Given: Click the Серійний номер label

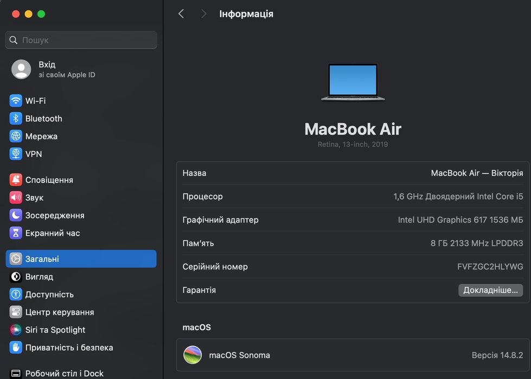Looking at the screenshot, I should [215, 267].
